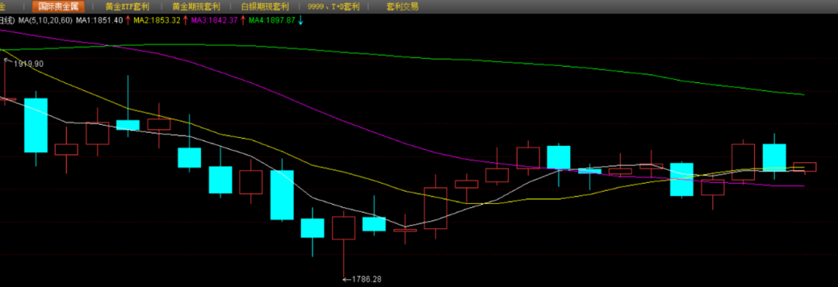This screenshot has height=287, width=838.
Task: Click the red up arrow after MA2
Action: point(185,20)
